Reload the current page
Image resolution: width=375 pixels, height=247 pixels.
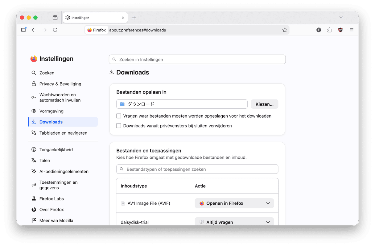pos(55,30)
